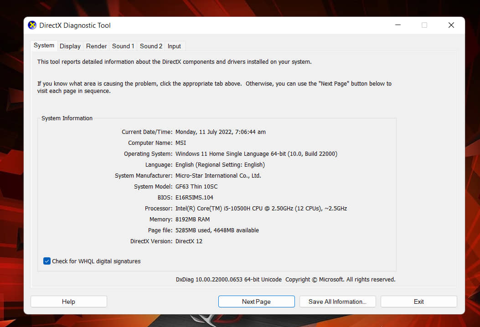Minimize the DirectX Diagnostic Tool window

(x=398, y=25)
